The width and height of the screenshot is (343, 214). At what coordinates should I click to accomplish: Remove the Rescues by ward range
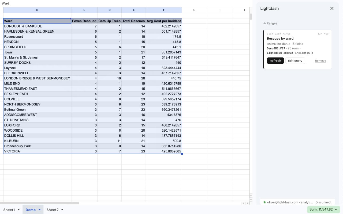point(320,61)
